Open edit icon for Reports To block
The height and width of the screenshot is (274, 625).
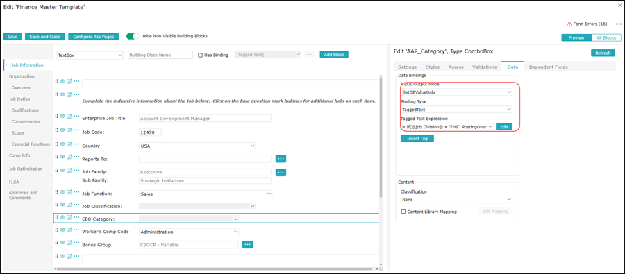tap(69, 157)
